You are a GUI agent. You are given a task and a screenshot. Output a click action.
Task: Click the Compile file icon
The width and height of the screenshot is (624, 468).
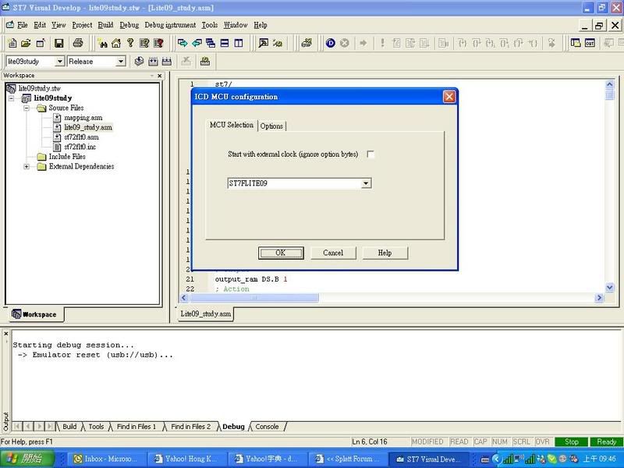139,62
